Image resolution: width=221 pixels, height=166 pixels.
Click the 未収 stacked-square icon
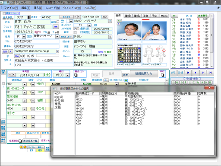163,75
